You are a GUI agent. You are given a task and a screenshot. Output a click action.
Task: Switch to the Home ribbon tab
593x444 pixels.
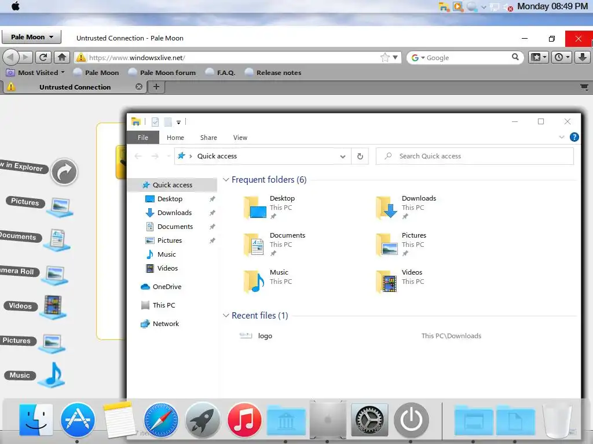pos(175,138)
